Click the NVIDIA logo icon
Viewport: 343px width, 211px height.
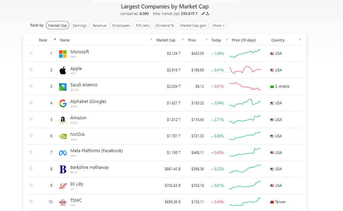(63, 136)
